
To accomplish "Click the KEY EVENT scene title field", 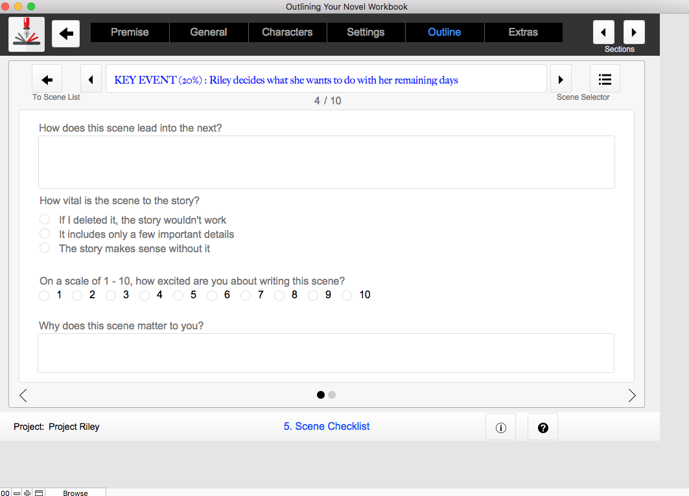I will point(326,79).
